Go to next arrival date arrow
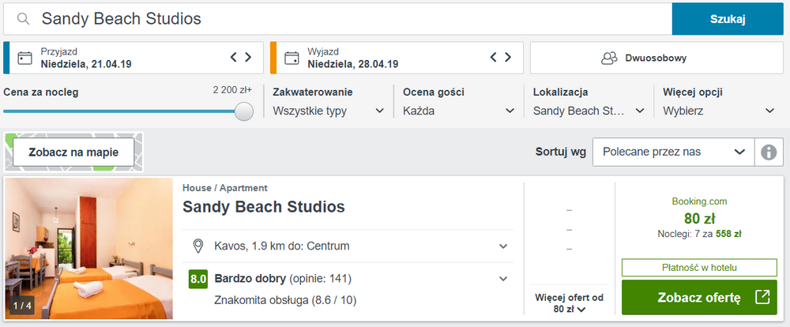Screen dimensions: 790x327 click(248, 57)
